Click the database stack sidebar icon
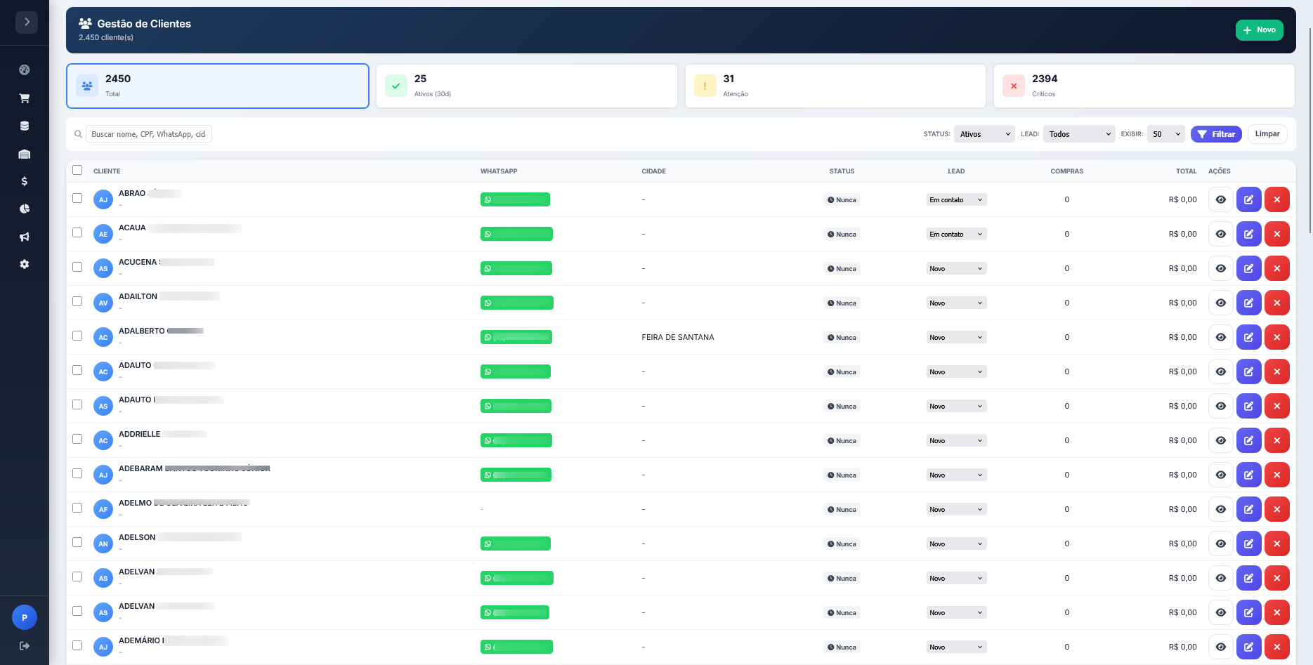Screen dimensions: 1313x665 pos(25,126)
